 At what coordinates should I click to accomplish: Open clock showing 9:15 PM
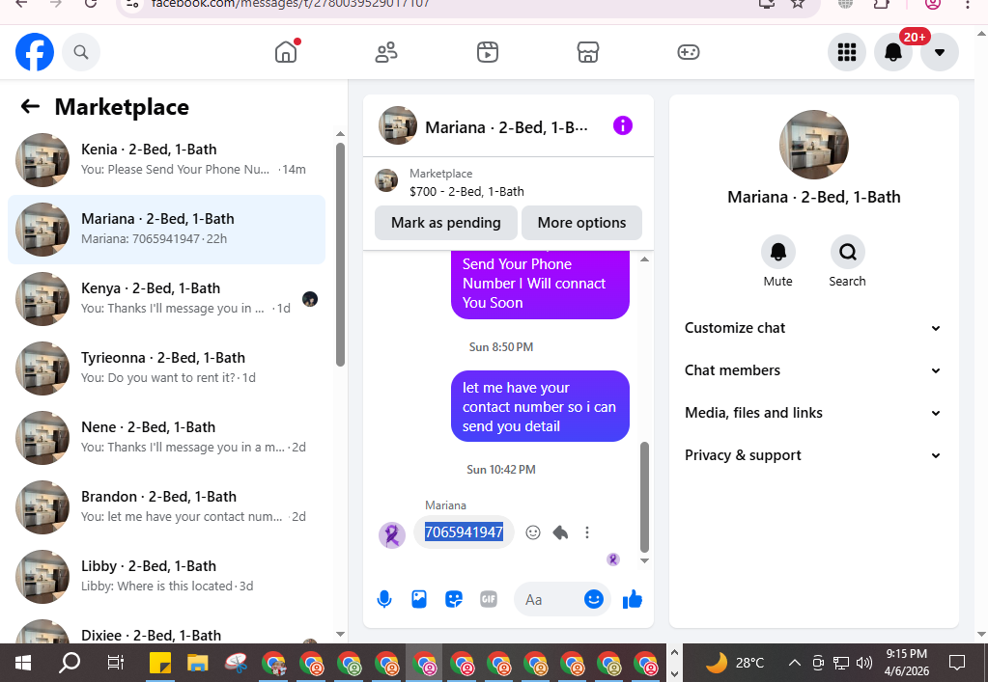(907, 663)
